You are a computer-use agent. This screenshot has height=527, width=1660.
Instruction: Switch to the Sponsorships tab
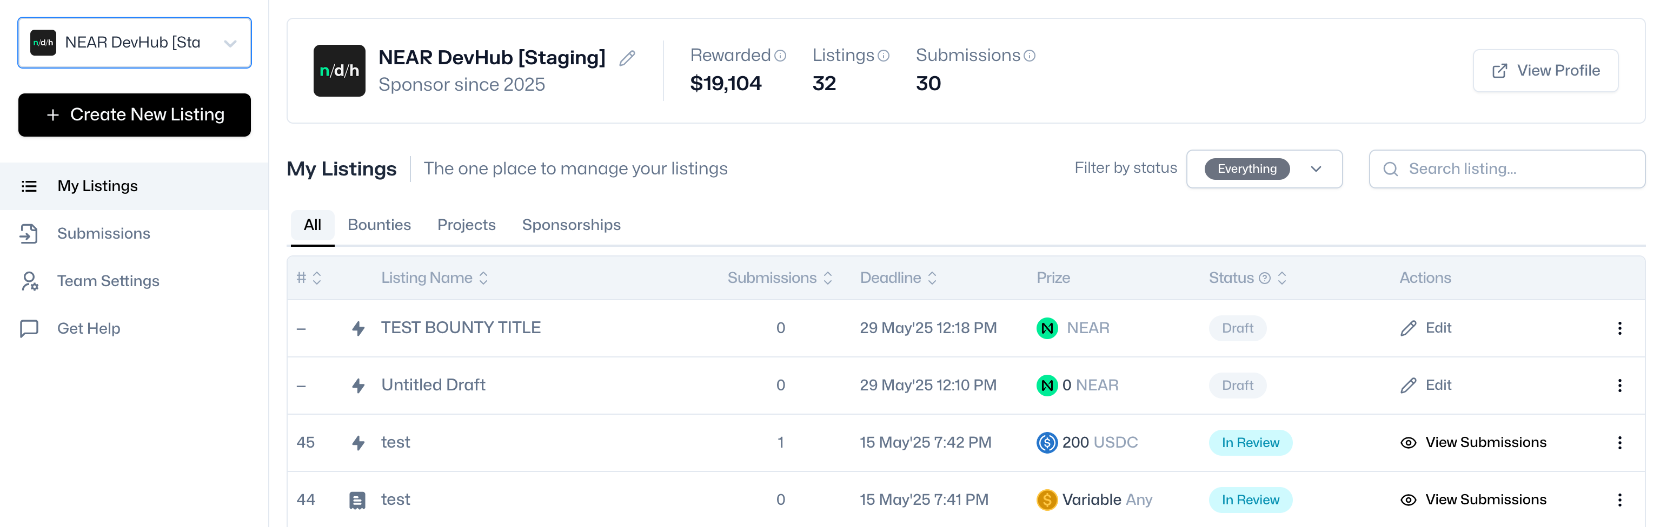tap(571, 225)
